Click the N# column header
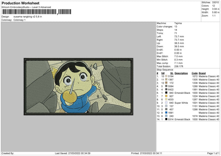Screen dimensions: 221x156 pos(163,73)
